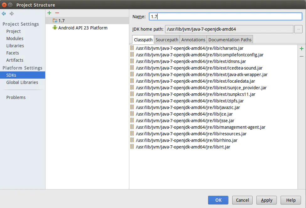Open Artifacts settings
This screenshot has width=306, height=208.
click(15, 60)
